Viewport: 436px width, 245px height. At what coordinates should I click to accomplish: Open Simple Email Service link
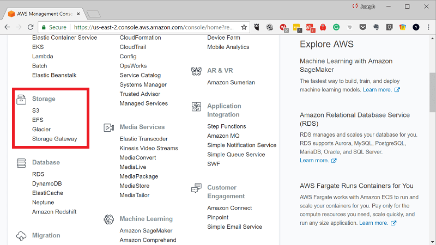pyautogui.click(x=235, y=227)
